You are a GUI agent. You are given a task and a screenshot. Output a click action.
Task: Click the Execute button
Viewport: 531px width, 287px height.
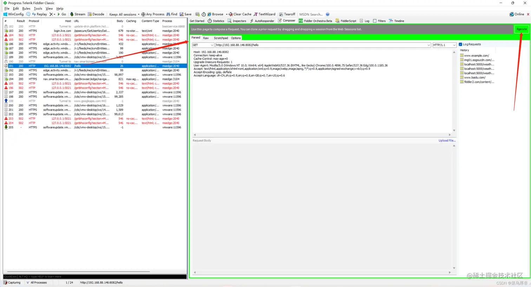click(522, 29)
